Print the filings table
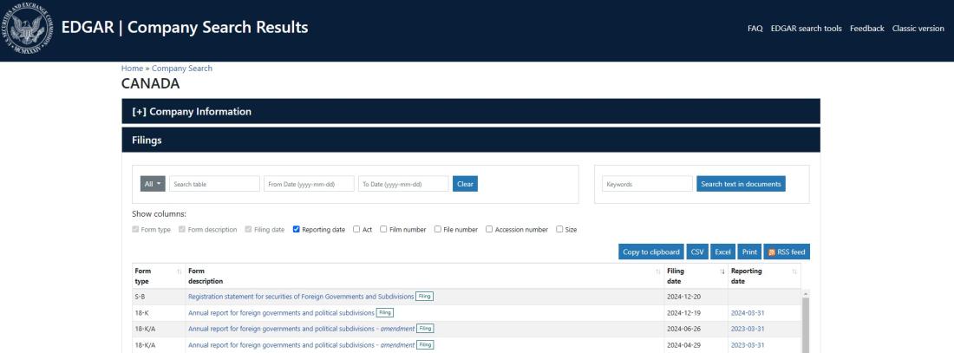The width and height of the screenshot is (954, 353). click(749, 252)
